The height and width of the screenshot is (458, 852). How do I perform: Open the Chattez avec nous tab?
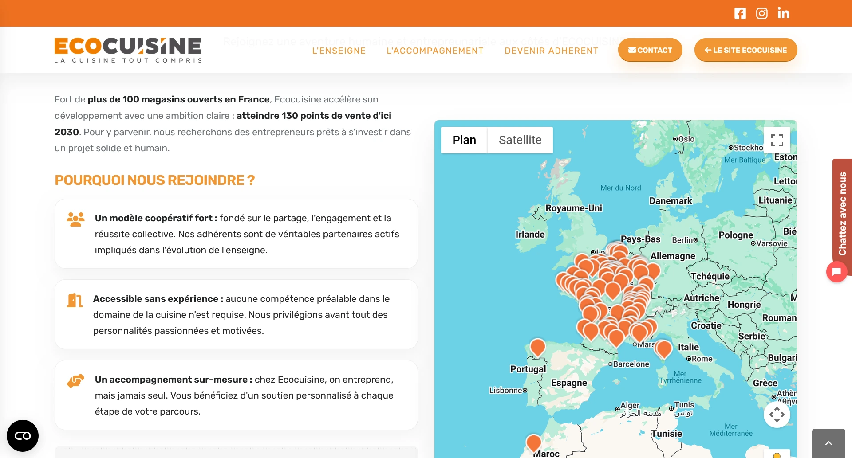click(x=842, y=214)
